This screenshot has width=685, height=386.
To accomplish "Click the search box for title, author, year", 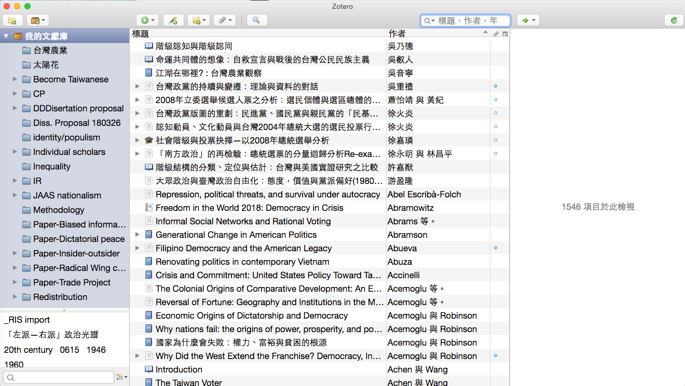I will point(465,20).
